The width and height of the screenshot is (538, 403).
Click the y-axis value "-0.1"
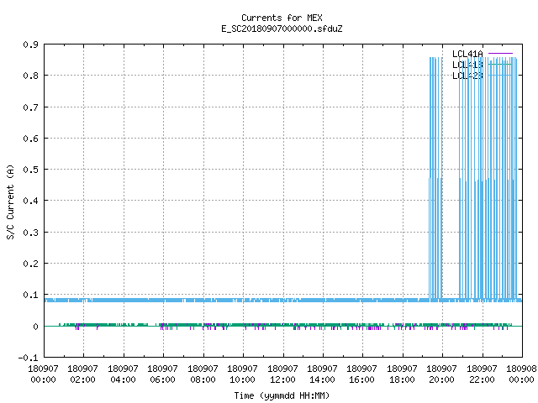tap(28, 358)
